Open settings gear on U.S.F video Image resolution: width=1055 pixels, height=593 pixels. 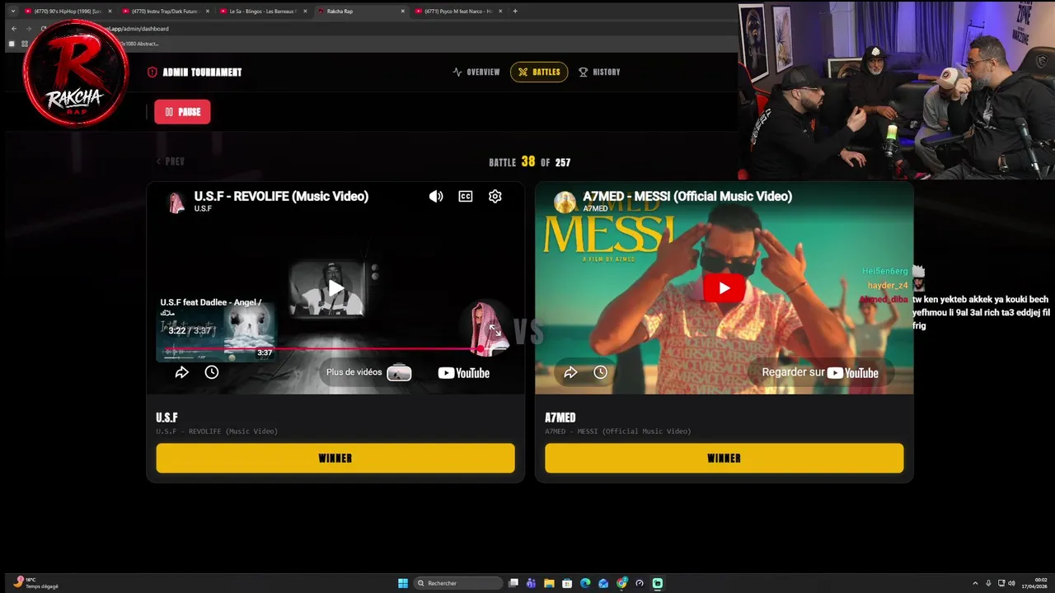tap(495, 196)
